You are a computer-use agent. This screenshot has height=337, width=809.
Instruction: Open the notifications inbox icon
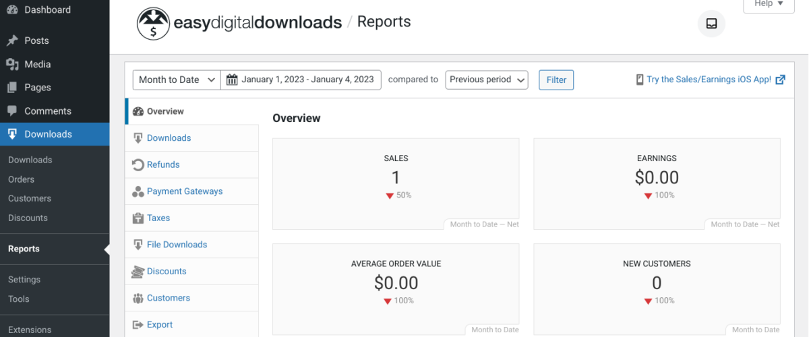click(x=711, y=24)
